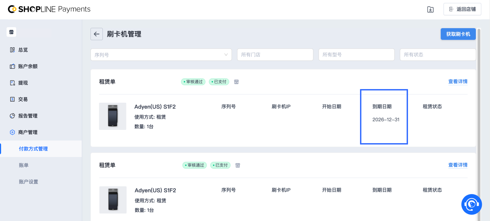Collapse the 商户管理 sidebar section
This screenshot has width=490, height=221.
point(28,132)
